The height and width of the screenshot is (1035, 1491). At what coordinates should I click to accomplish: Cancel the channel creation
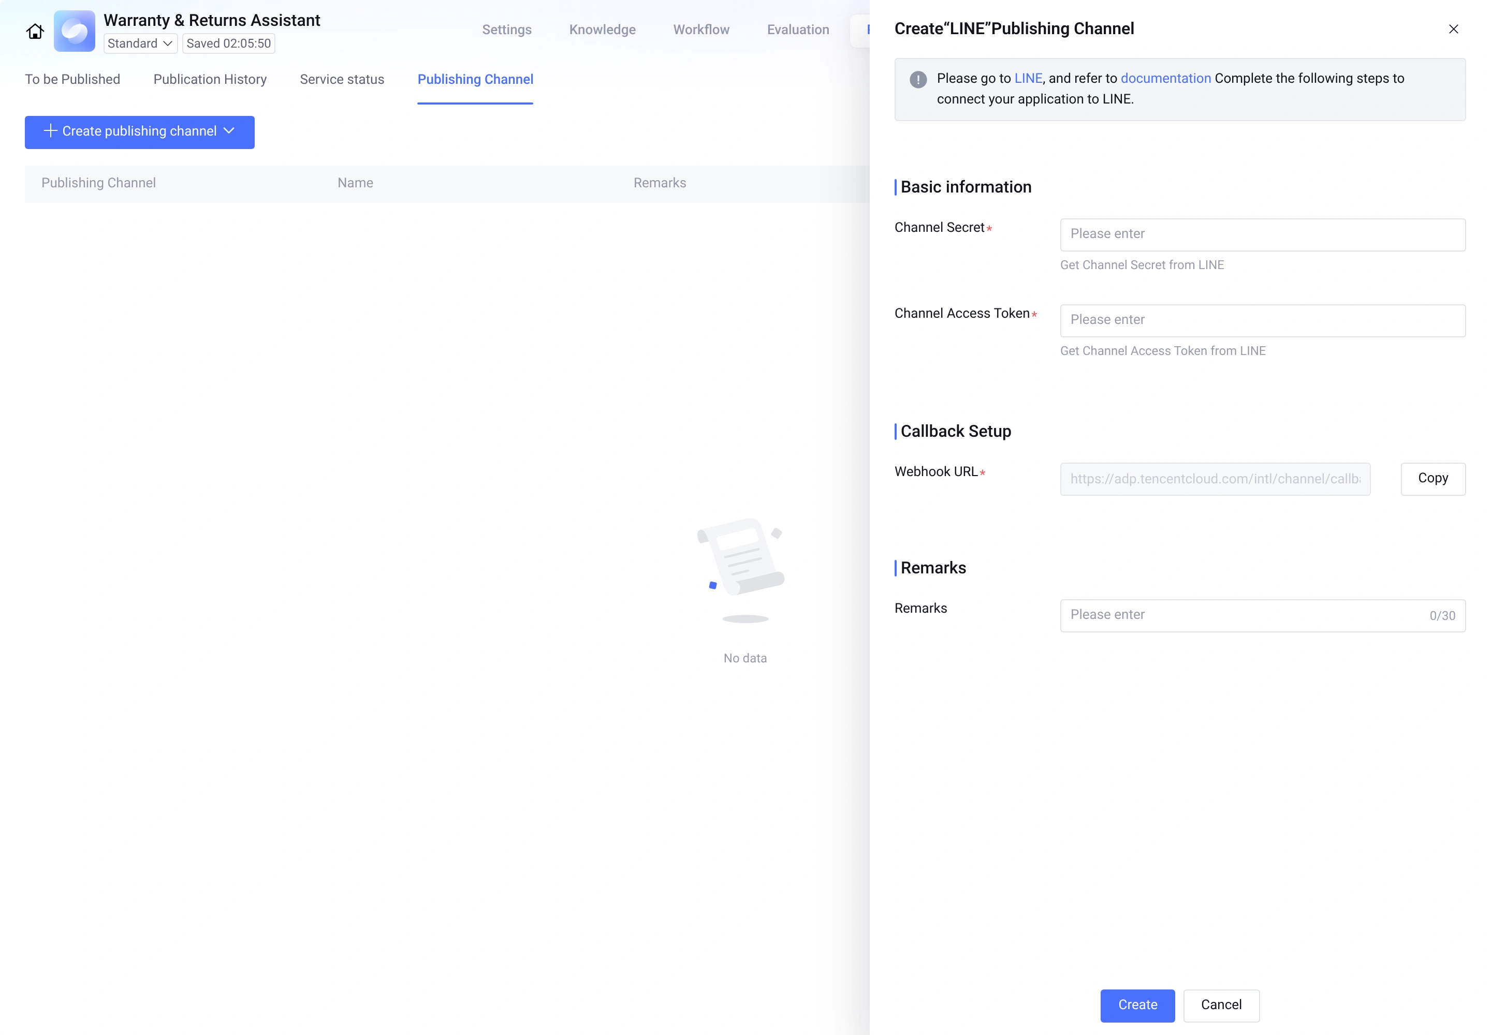1220,1005
